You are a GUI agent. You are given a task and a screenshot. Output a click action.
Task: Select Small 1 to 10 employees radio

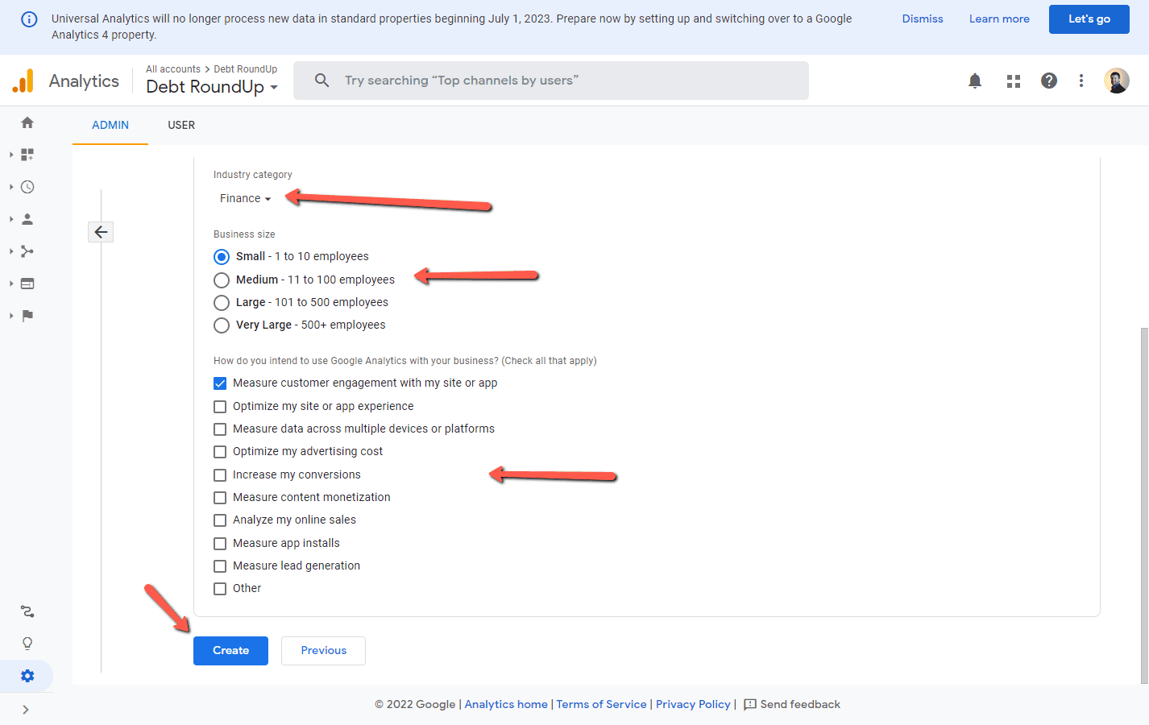click(x=222, y=257)
